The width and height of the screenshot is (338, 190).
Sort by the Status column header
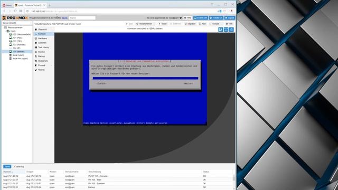point(217,172)
